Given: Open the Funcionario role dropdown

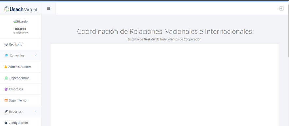Looking at the screenshot, I should (21, 33).
